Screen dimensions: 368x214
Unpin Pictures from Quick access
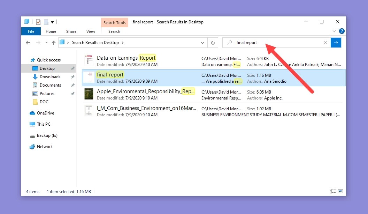coord(72,93)
